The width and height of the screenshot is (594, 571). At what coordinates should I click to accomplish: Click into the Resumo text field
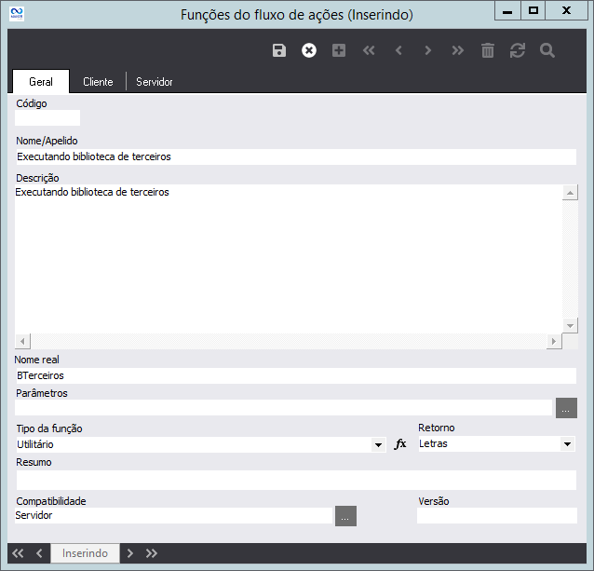click(x=295, y=479)
